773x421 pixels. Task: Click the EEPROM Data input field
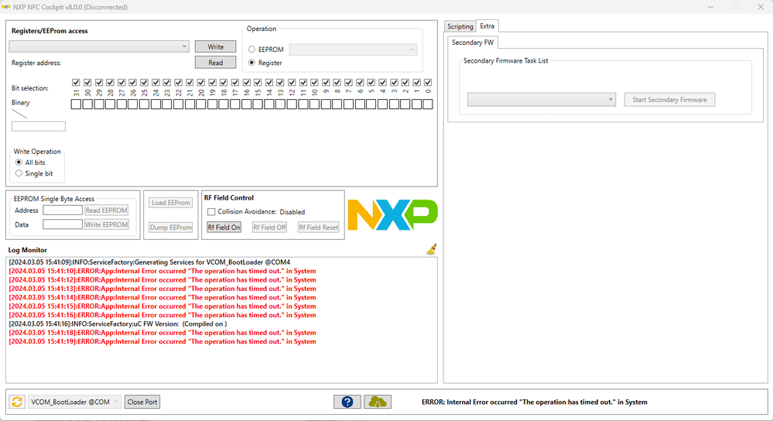(63, 224)
